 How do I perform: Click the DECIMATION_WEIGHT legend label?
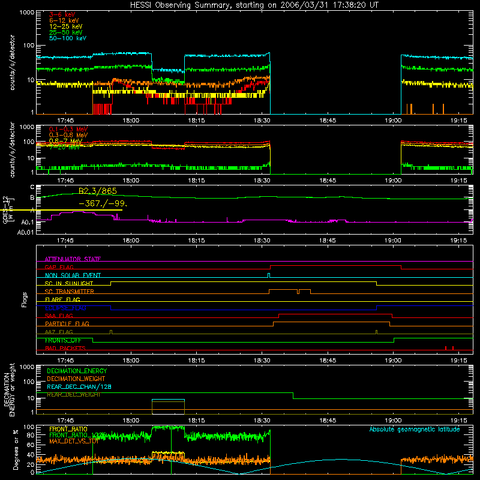point(76,379)
